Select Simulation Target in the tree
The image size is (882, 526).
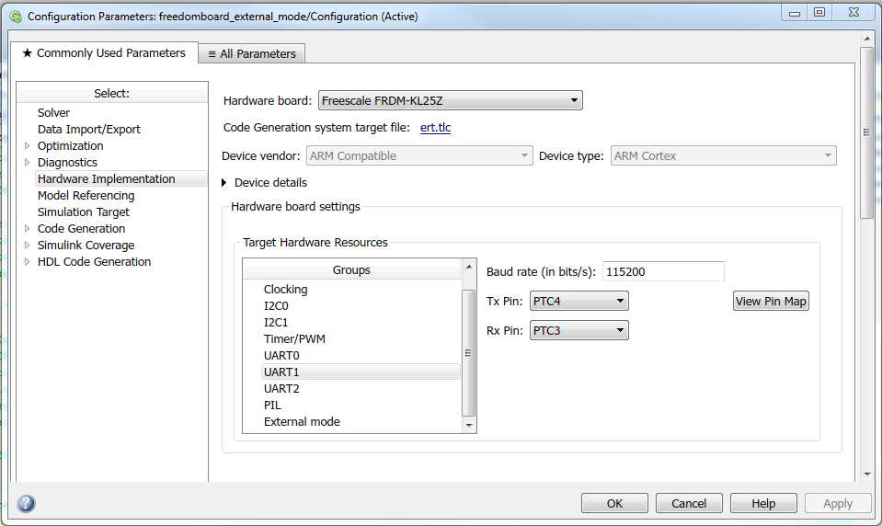pos(84,212)
